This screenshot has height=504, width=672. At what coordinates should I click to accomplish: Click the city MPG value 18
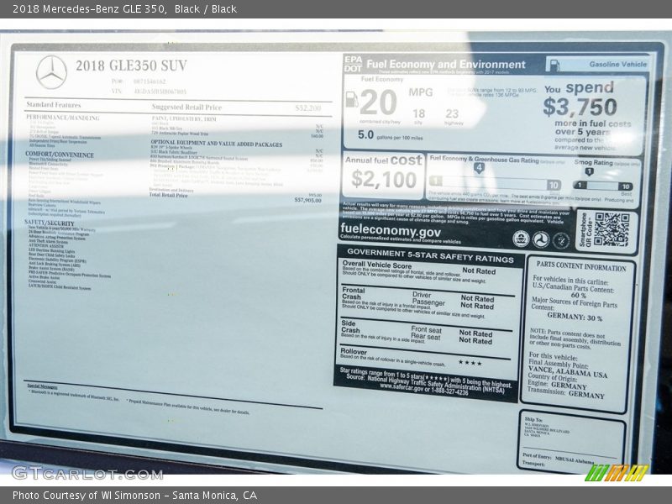(418, 113)
